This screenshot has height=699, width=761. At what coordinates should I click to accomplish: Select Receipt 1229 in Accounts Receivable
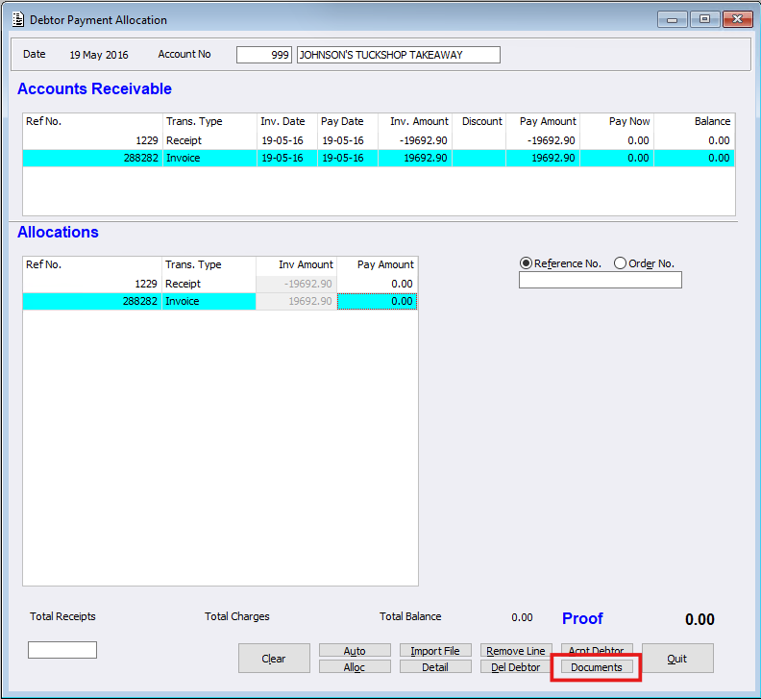pos(379,140)
